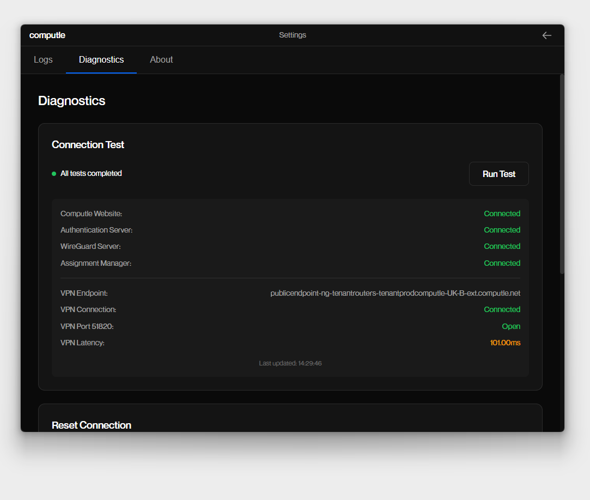This screenshot has width=590, height=500.
Task: Run the connection test
Action: 498,174
